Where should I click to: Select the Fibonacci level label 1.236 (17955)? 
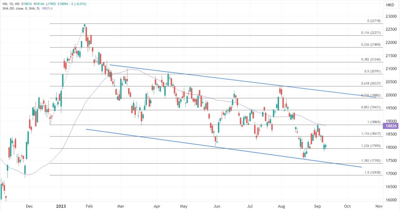click(x=370, y=146)
